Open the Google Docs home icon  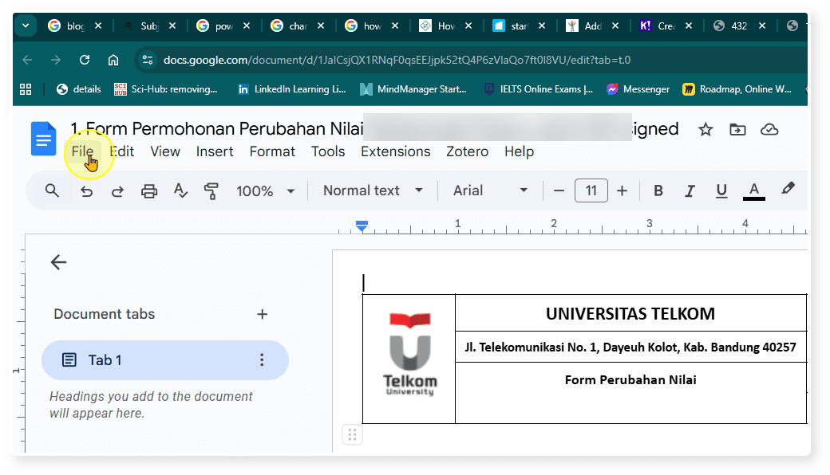43,139
